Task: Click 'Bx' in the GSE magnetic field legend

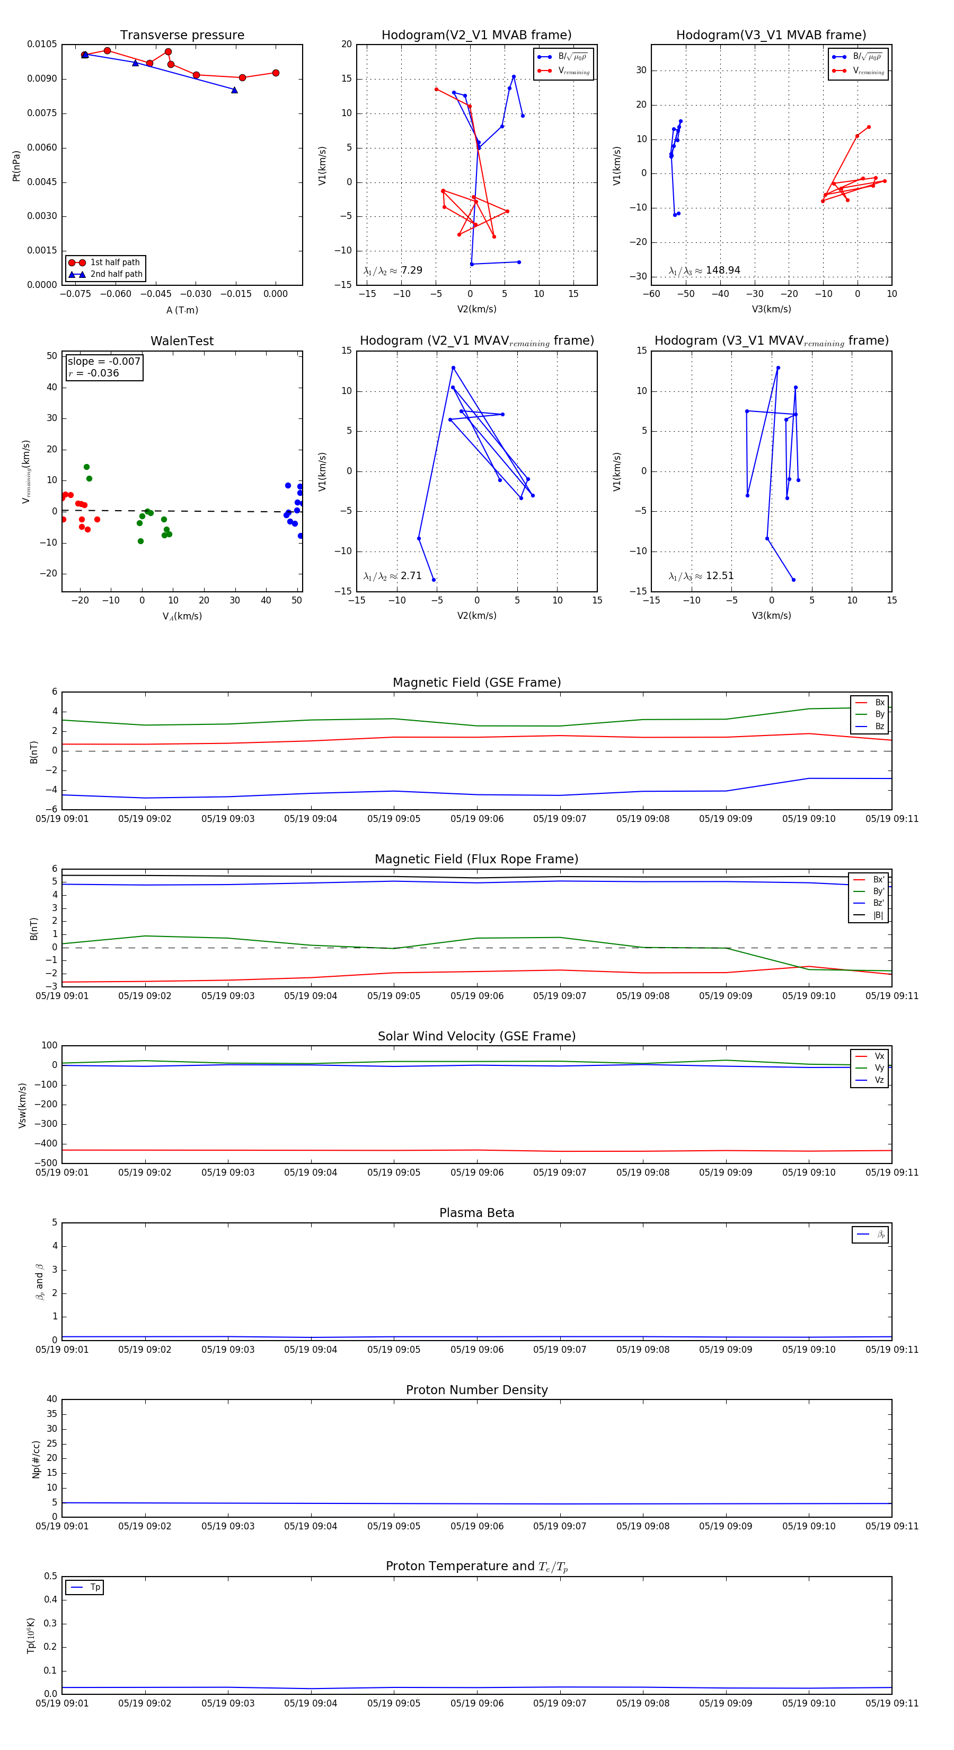Action: click(x=879, y=703)
